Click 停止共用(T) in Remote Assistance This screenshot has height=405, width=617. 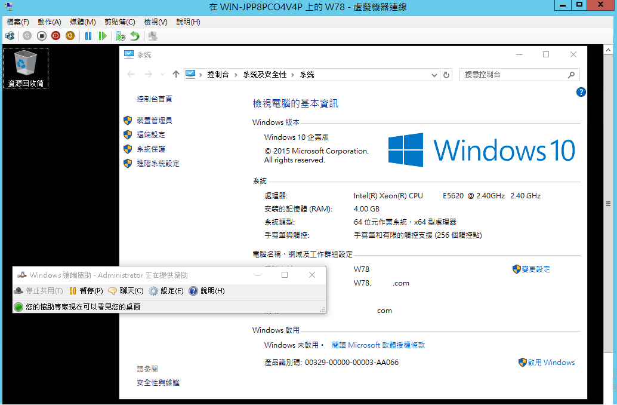(x=39, y=291)
